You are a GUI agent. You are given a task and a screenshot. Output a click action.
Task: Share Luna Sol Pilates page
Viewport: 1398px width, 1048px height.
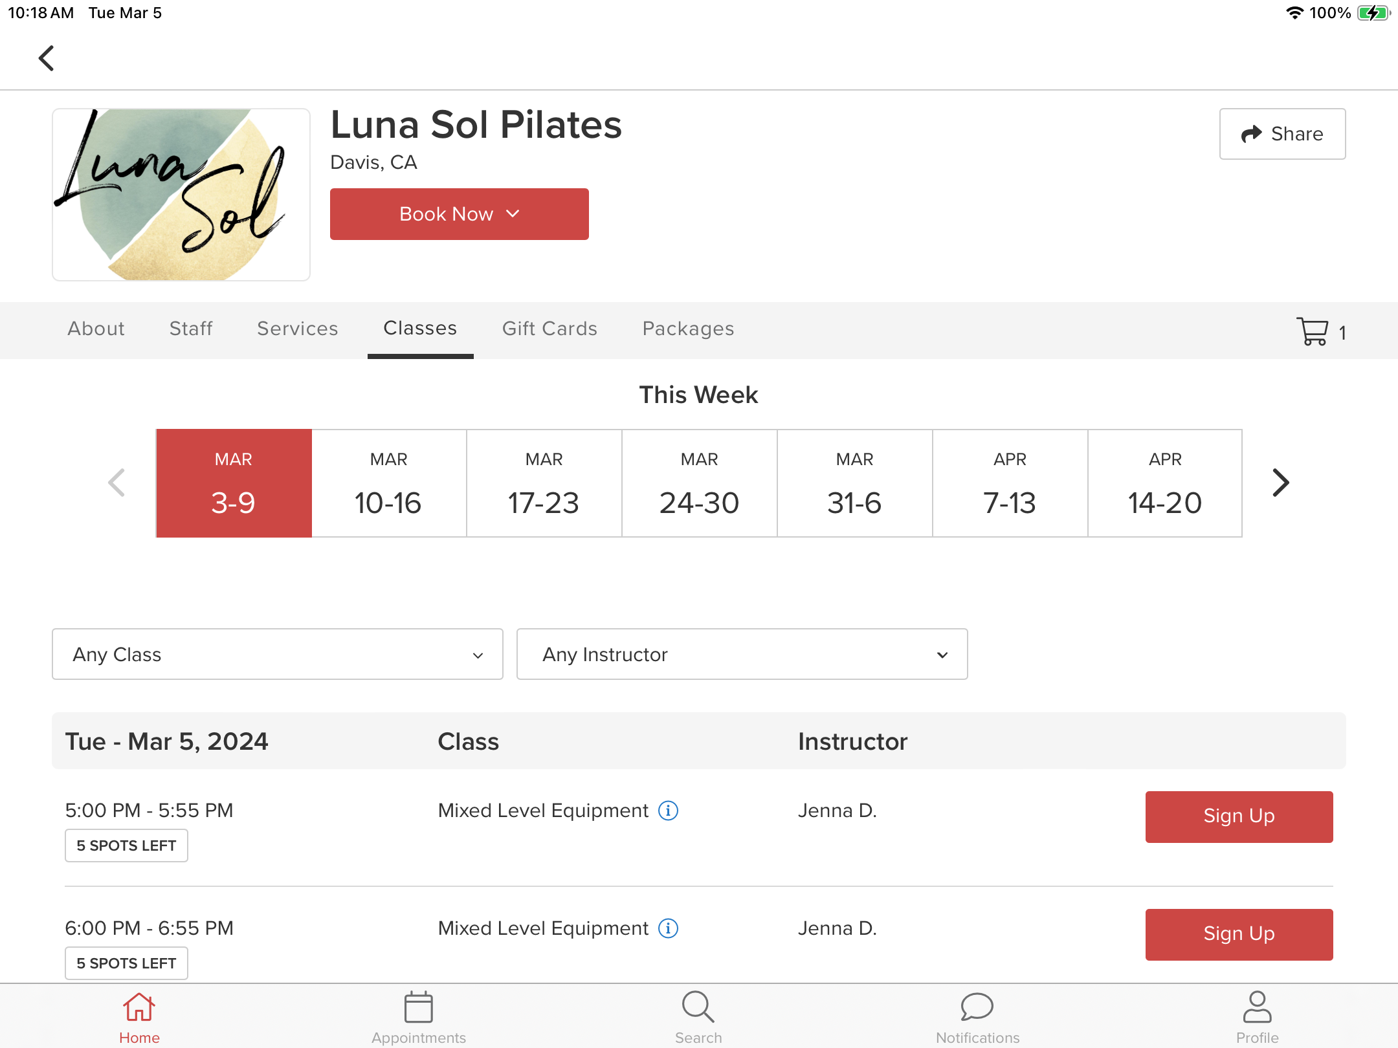coord(1282,134)
